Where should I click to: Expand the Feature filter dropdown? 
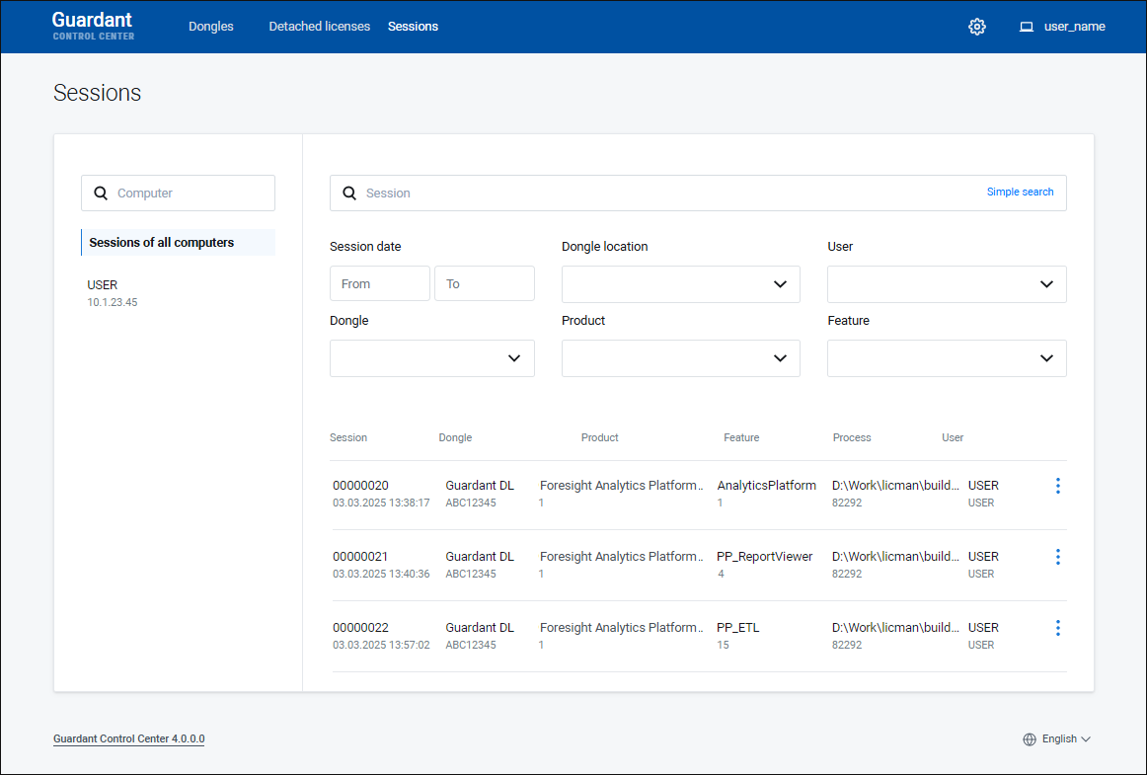pos(946,358)
